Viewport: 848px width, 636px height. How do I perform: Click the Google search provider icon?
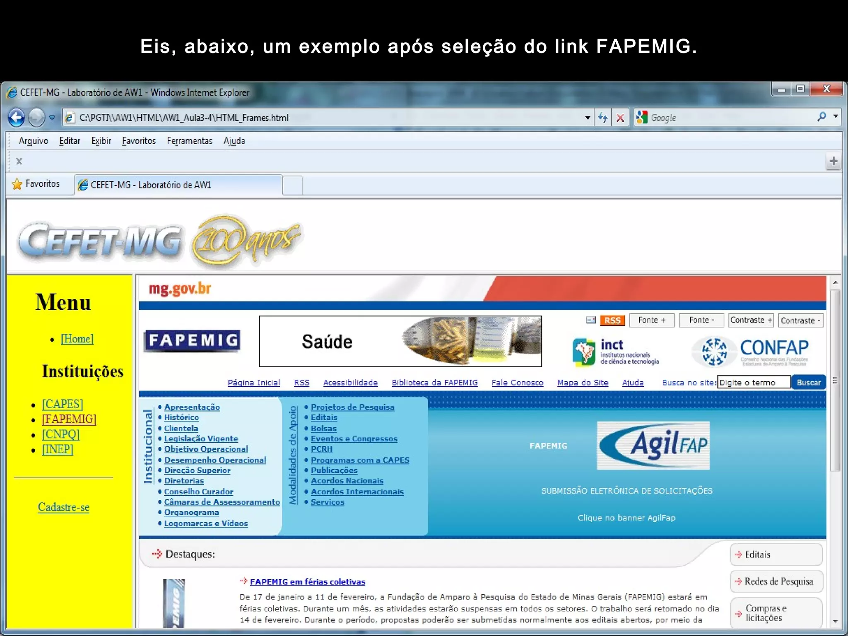coord(641,118)
